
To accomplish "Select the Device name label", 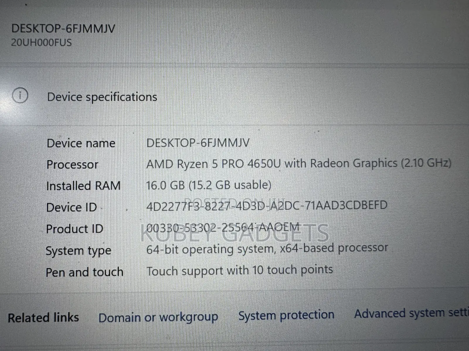I will point(81,143).
